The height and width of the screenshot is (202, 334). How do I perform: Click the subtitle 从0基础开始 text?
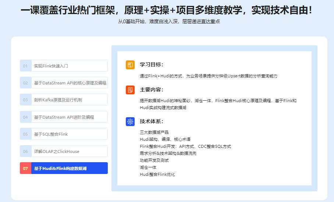click(x=169, y=21)
